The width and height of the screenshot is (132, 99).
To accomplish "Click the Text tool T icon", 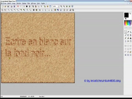I will (41, 6).
